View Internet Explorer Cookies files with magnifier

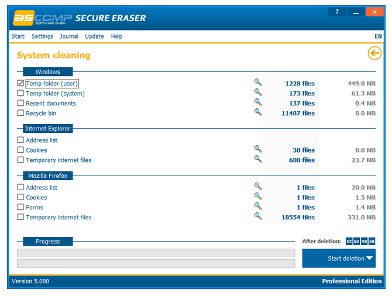click(258, 149)
